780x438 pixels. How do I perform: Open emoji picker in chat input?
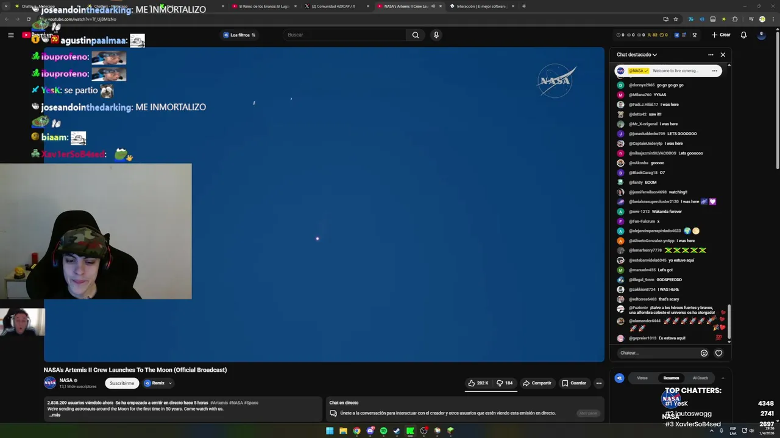point(704,353)
